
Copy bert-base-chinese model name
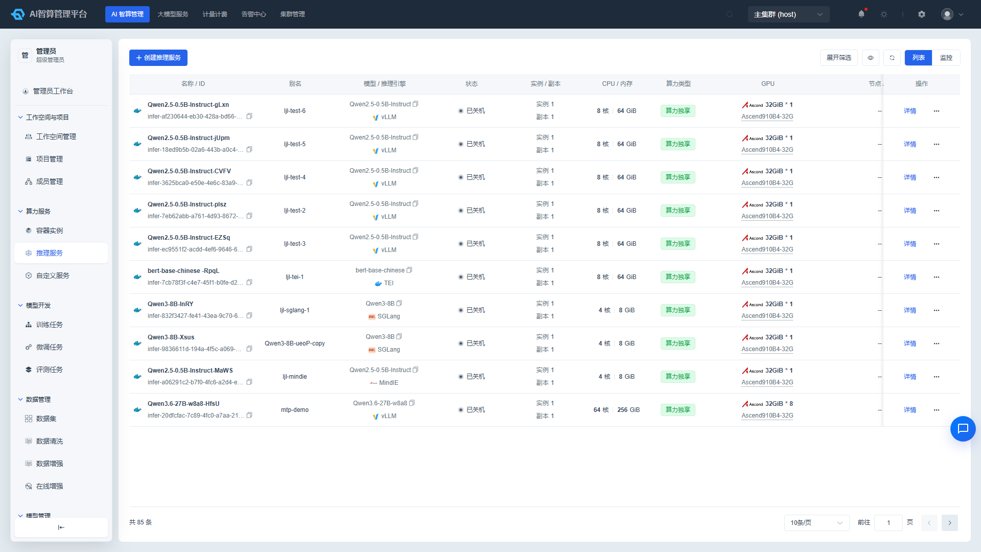[409, 270]
